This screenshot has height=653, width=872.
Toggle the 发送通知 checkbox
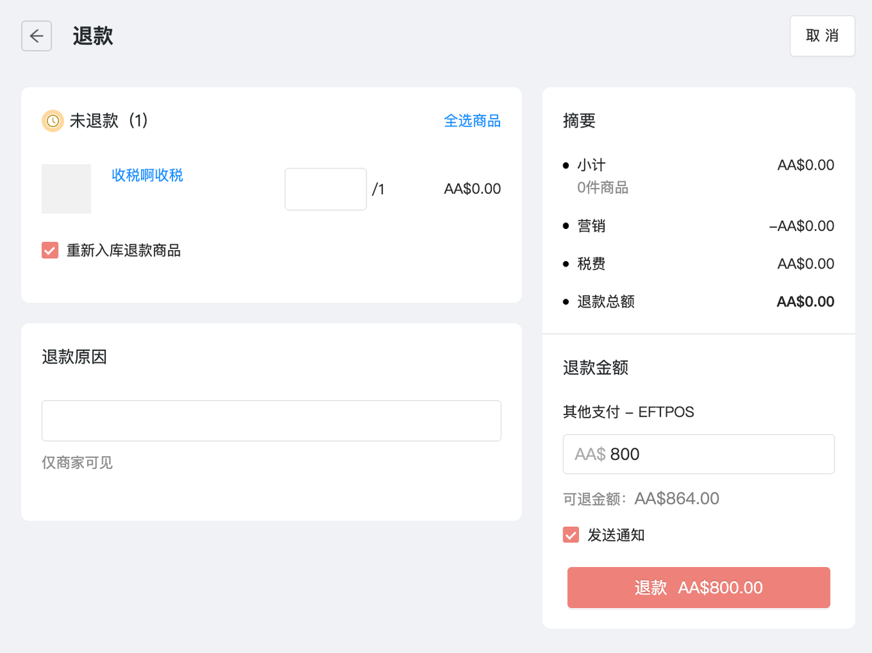(x=571, y=535)
